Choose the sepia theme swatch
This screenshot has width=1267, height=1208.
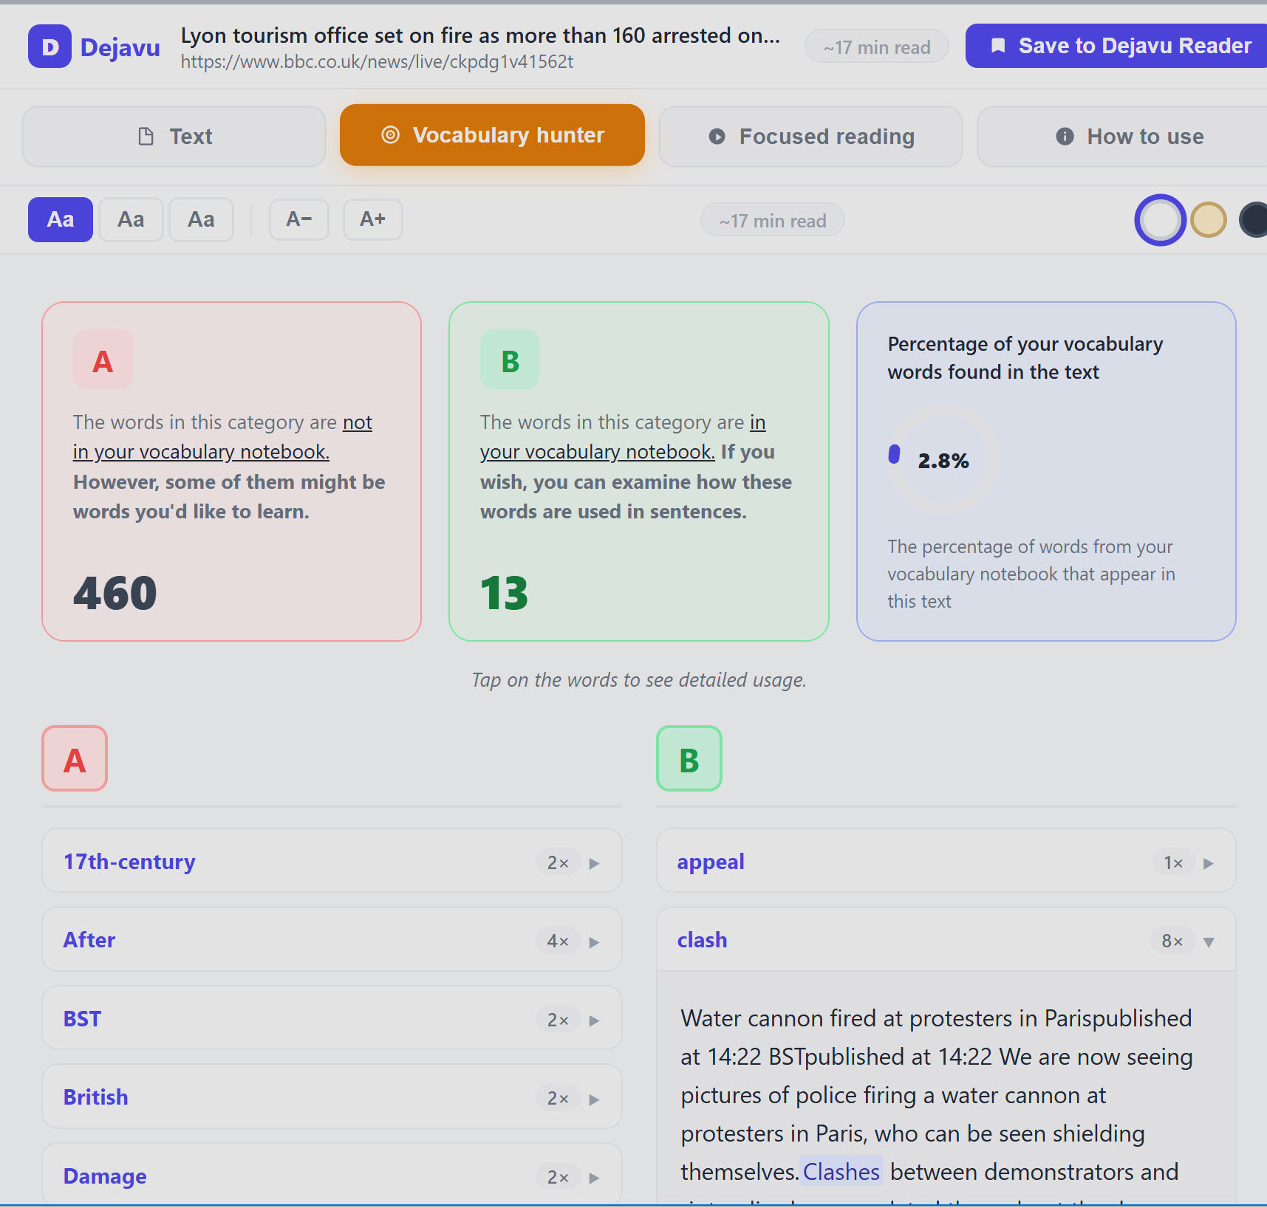tap(1209, 220)
